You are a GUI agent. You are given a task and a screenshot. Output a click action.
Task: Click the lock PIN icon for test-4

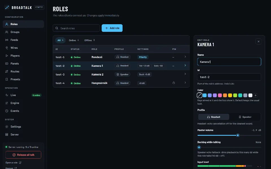point(174,83)
